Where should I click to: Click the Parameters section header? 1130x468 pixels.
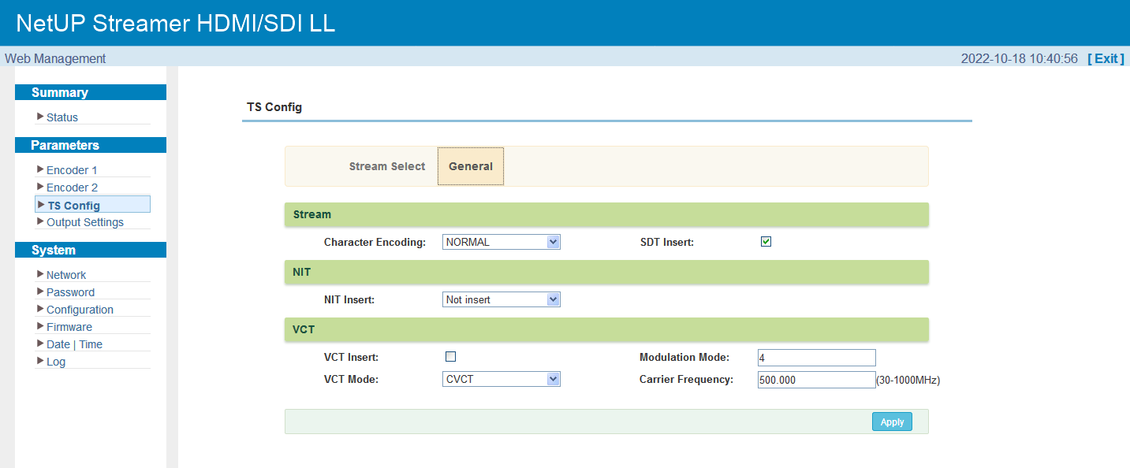[x=91, y=145]
